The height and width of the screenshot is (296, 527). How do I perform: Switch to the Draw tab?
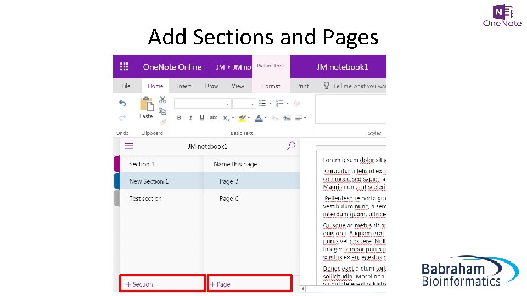[x=211, y=86]
